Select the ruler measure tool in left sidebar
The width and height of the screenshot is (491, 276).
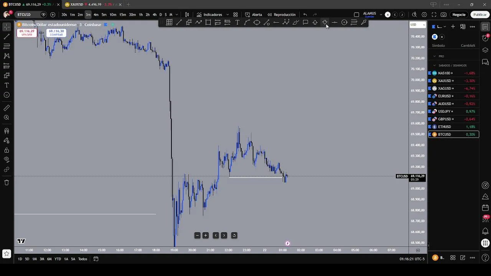pyautogui.click(x=7, y=108)
